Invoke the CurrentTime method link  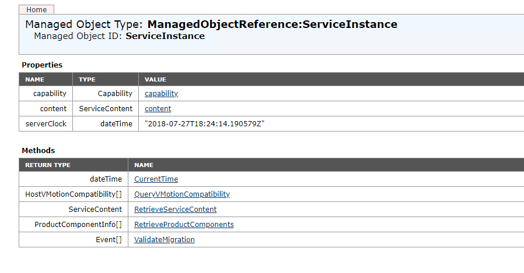click(156, 179)
